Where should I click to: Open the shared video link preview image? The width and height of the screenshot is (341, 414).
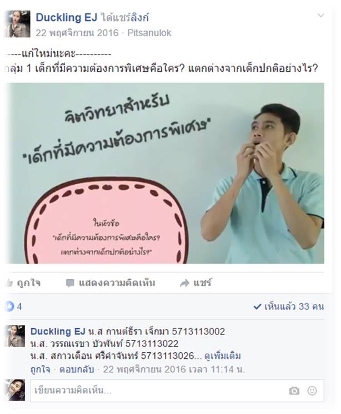[165, 173]
